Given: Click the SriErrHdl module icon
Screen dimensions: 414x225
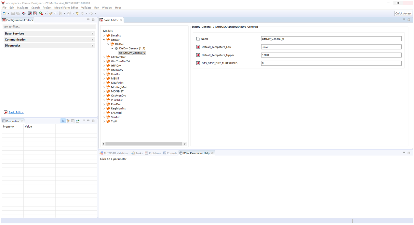Looking at the screenshot, I should (x=108, y=113).
